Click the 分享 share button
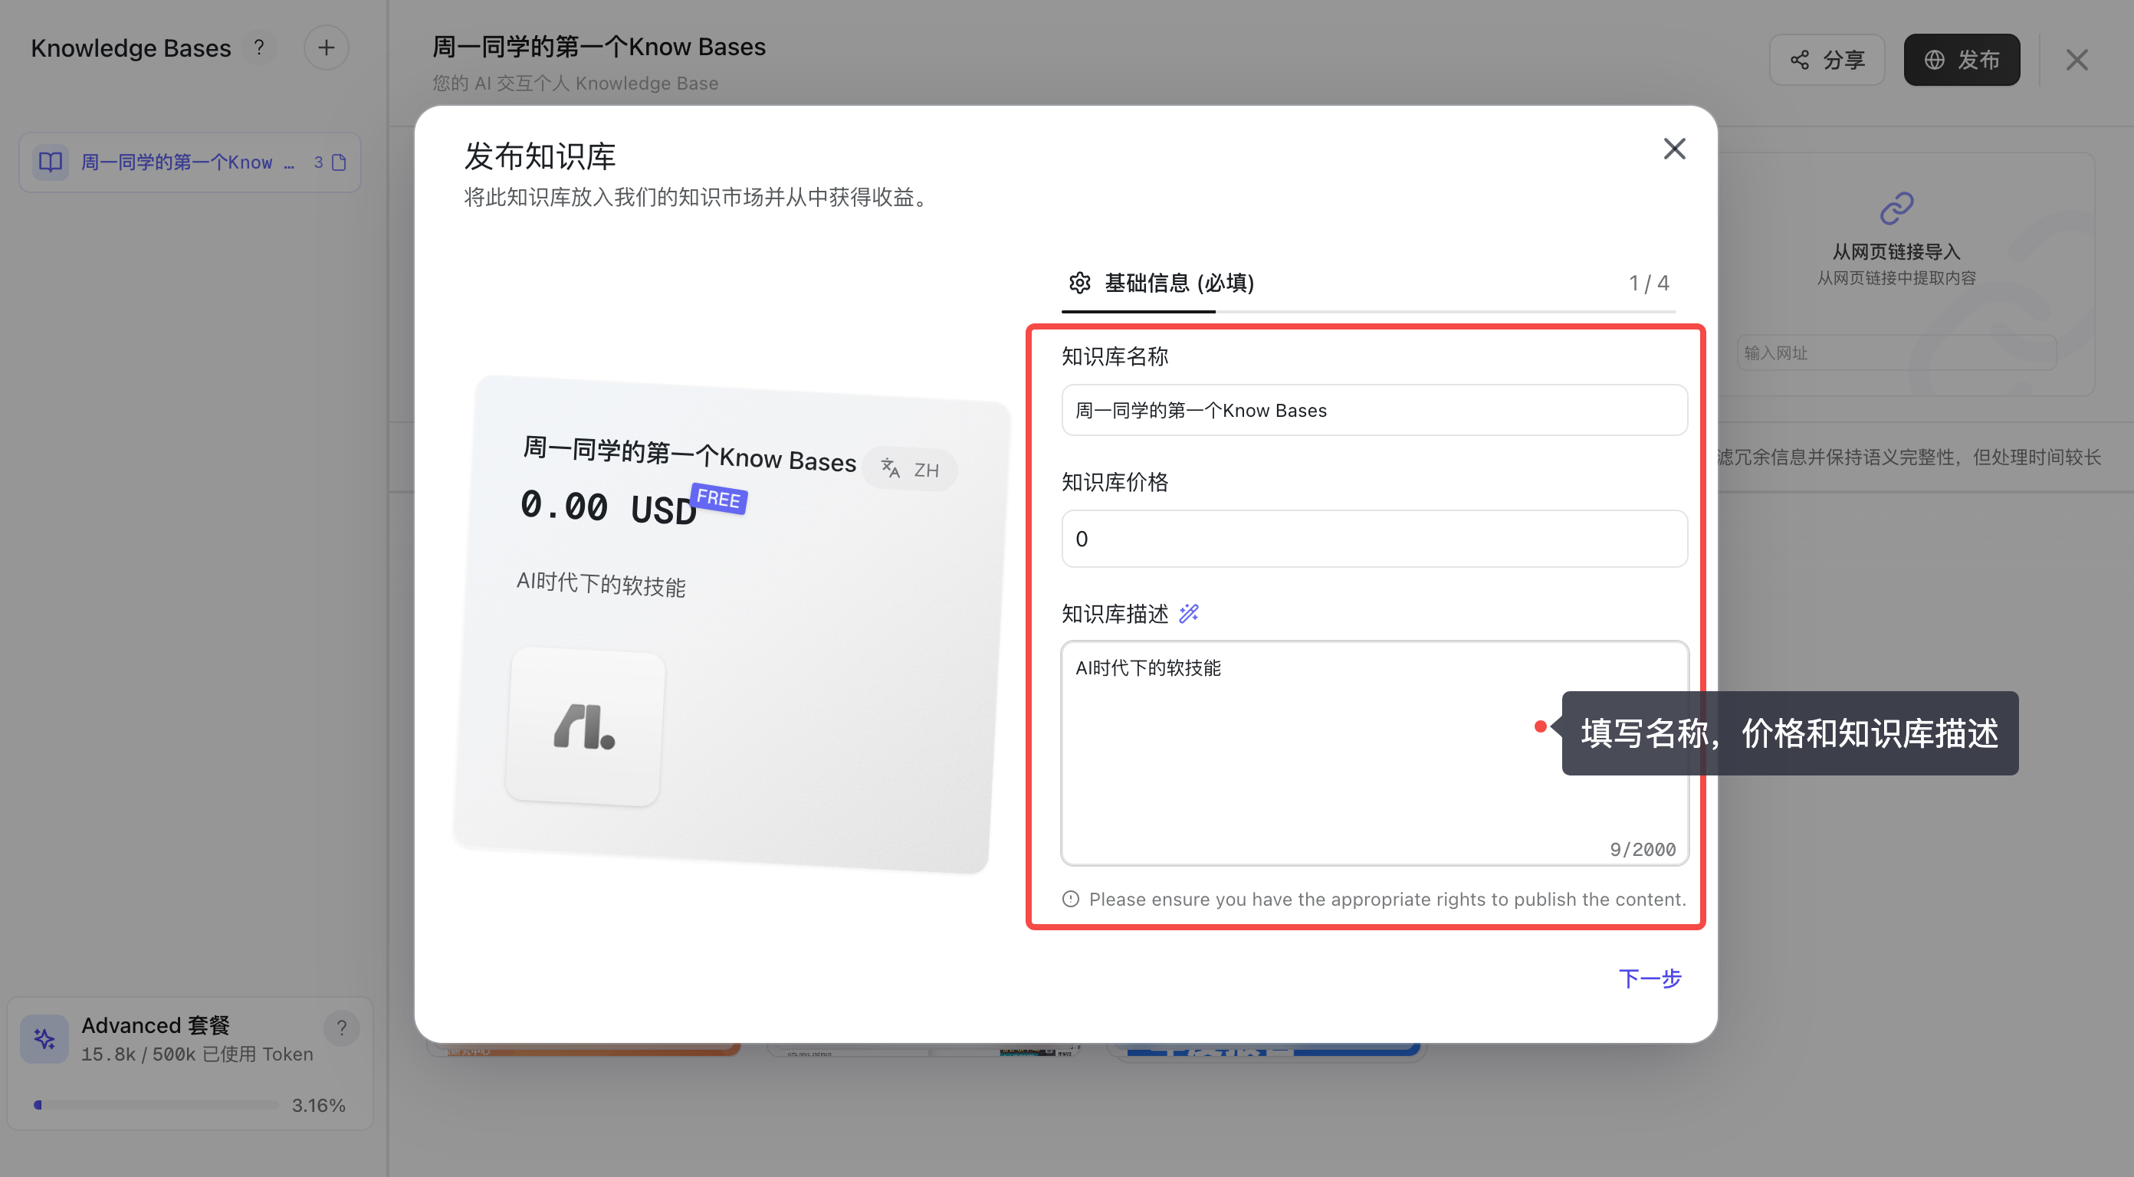Screen dimensions: 2134x1177 pos(1827,60)
